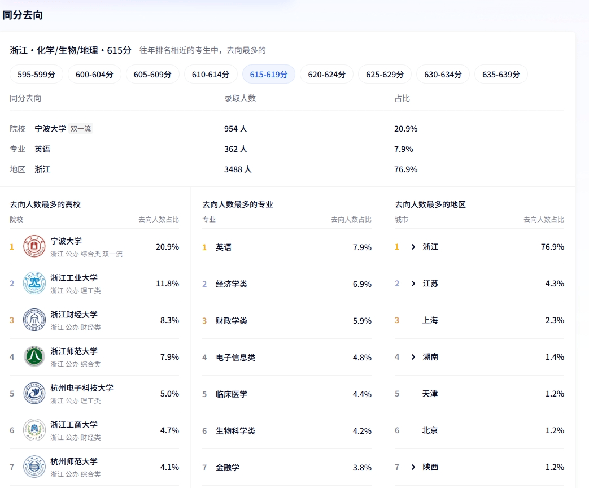Open the 英语 major in ranking list

pyautogui.click(x=224, y=247)
